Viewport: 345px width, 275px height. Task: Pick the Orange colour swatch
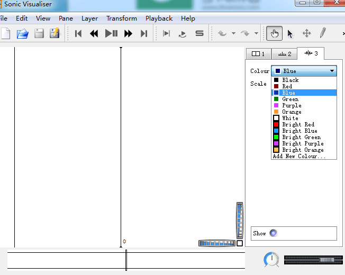pyautogui.click(x=292, y=112)
